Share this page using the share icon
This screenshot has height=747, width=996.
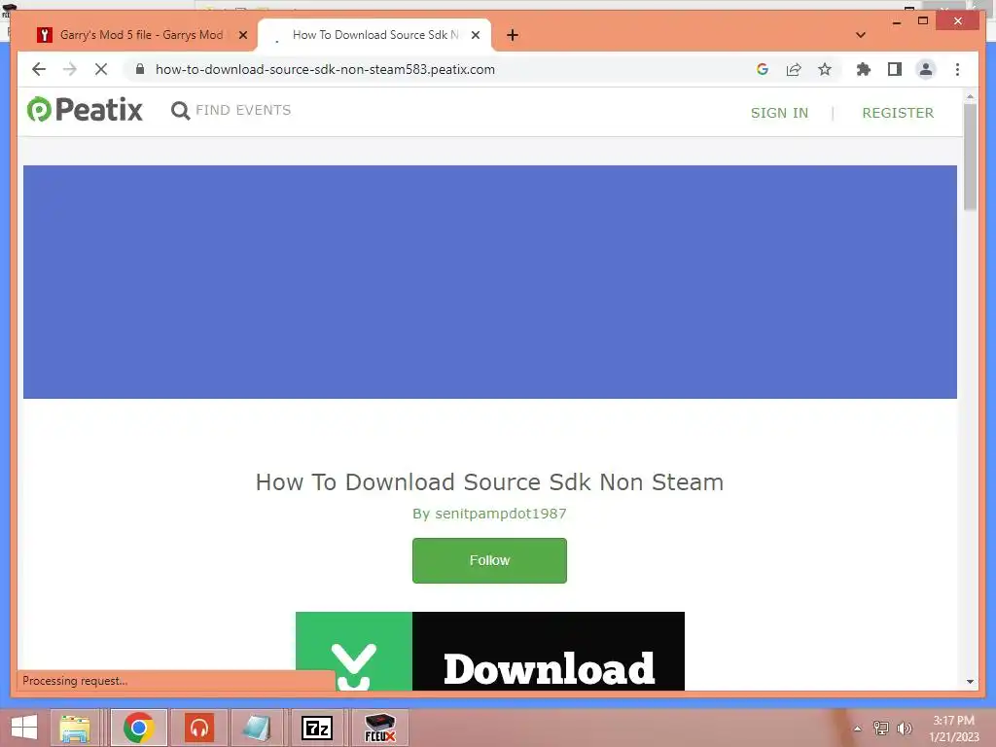click(x=794, y=69)
